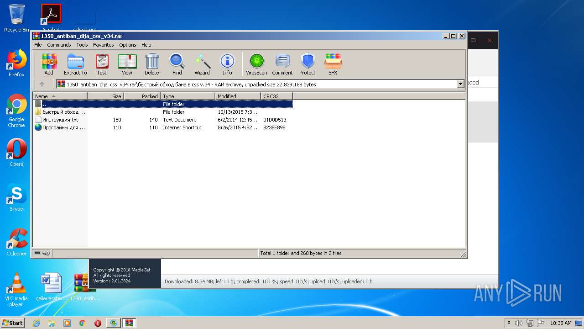
Task: Click the Delete trash can icon
Action: [152, 64]
